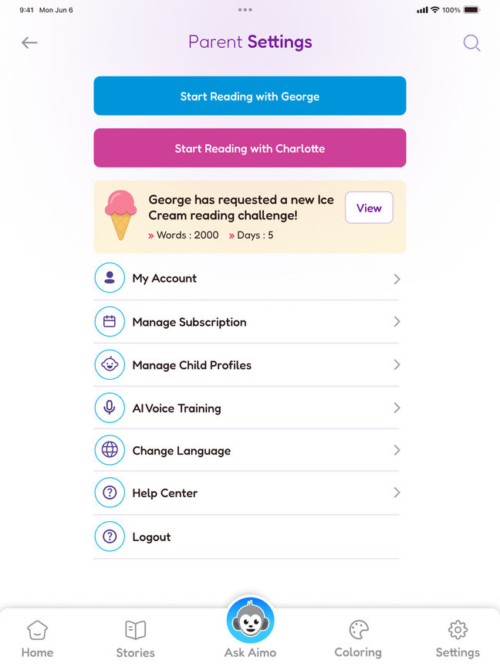Expand Help Center chevron arrow
Viewport: 500px width, 667px height.
click(397, 493)
